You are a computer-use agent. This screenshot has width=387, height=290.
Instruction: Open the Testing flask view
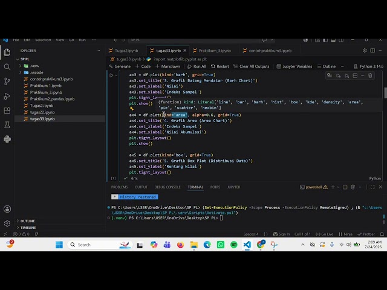[x=7, y=125]
